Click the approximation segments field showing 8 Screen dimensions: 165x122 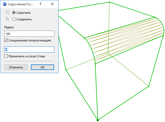pos(29,49)
